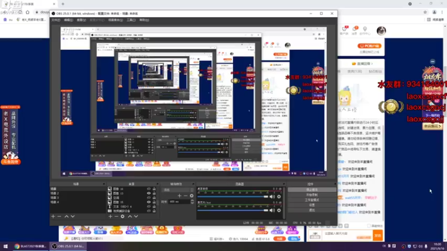Screen dimensions: 447x251
Task: Undock the 场景 panel via header icon
Action: [x=103, y=184]
